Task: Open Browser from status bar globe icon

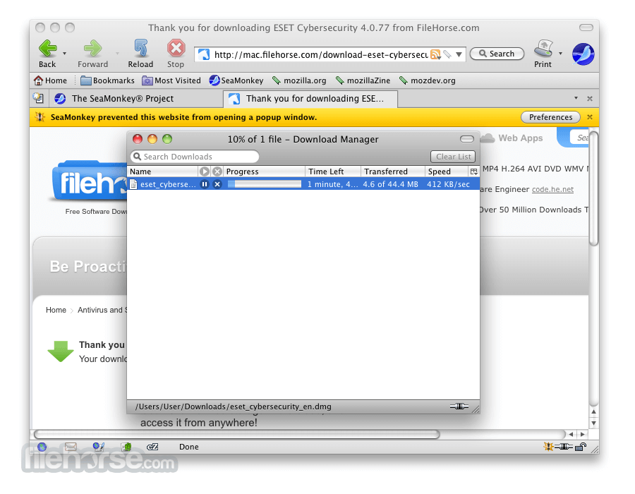Action: coord(42,447)
